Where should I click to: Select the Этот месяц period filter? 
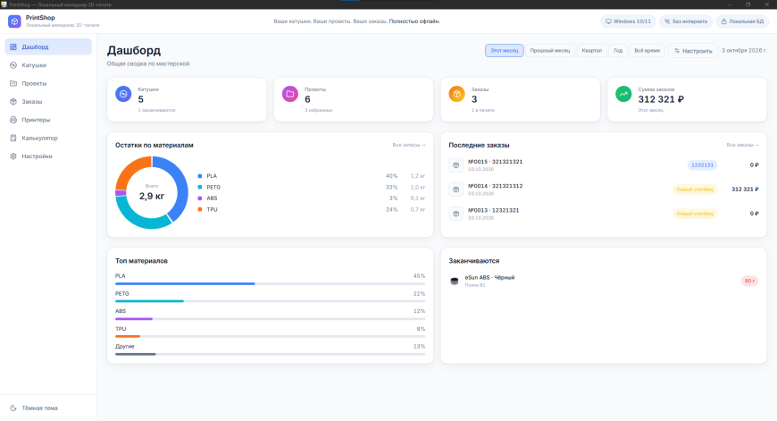pos(504,51)
